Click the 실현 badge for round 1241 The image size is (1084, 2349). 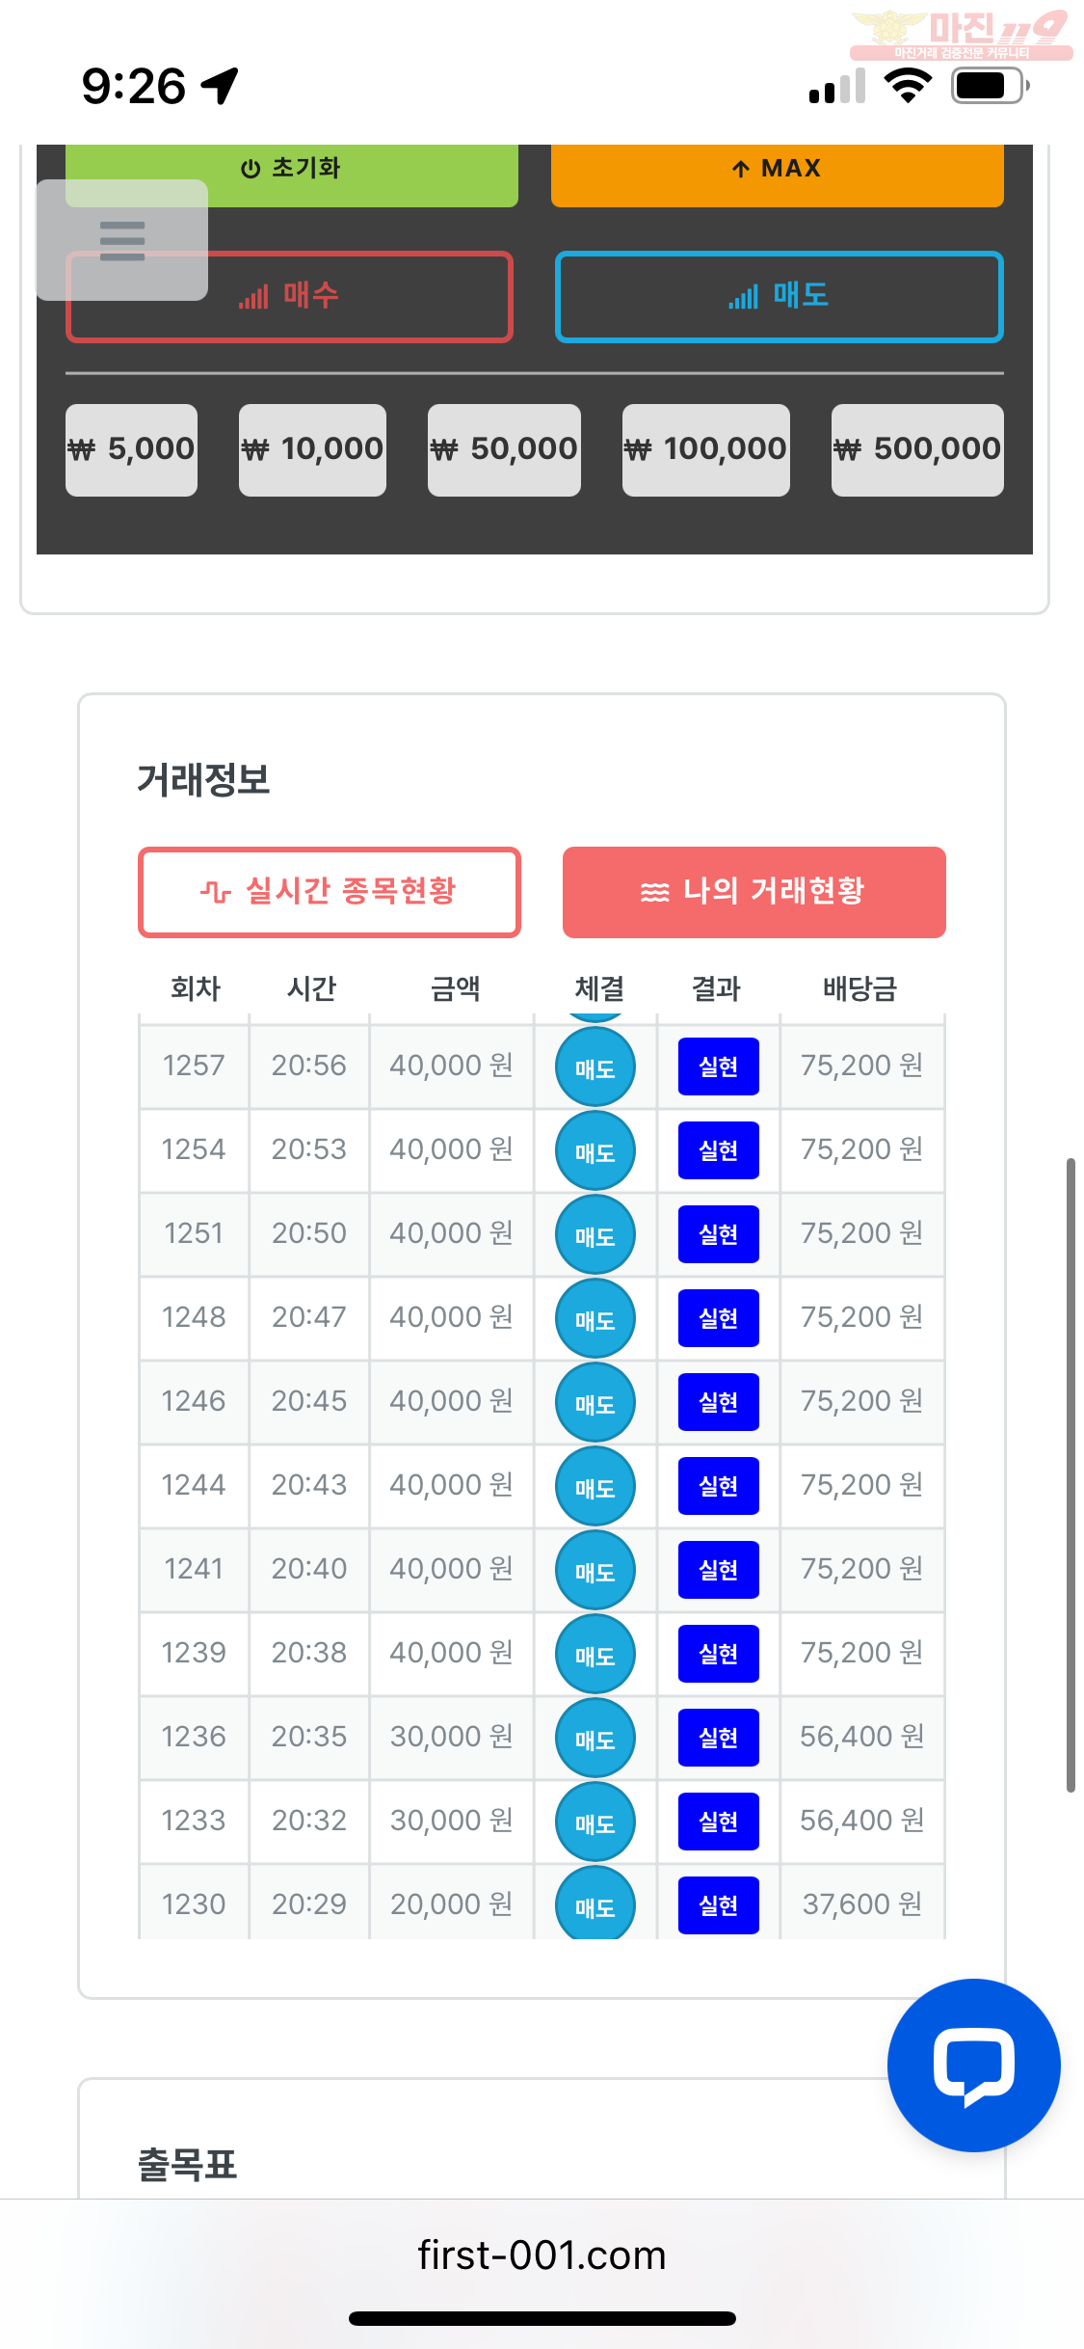coord(718,1570)
